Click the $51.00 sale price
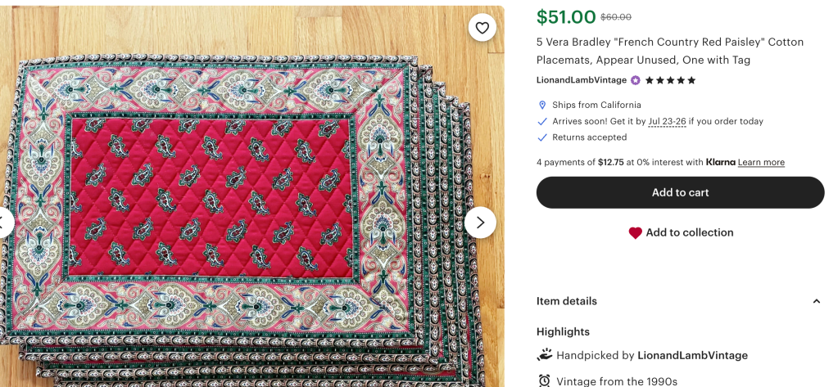Viewport: 838px width, 387px height. [x=566, y=16]
